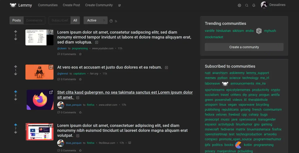Image resolution: width=299 pixels, height=153 pixels.
Task: Click the support coffee cup icon
Action: pyautogui.click(x=119, y=5)
